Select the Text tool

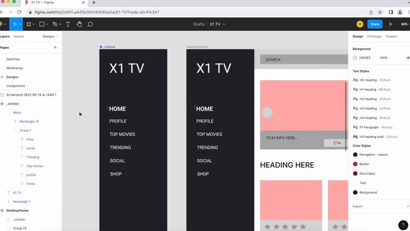point(68,24)
